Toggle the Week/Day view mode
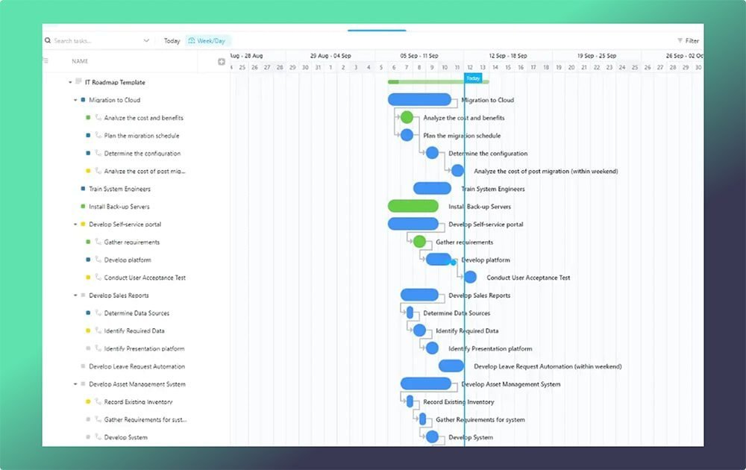 click(x=210, y=40)
